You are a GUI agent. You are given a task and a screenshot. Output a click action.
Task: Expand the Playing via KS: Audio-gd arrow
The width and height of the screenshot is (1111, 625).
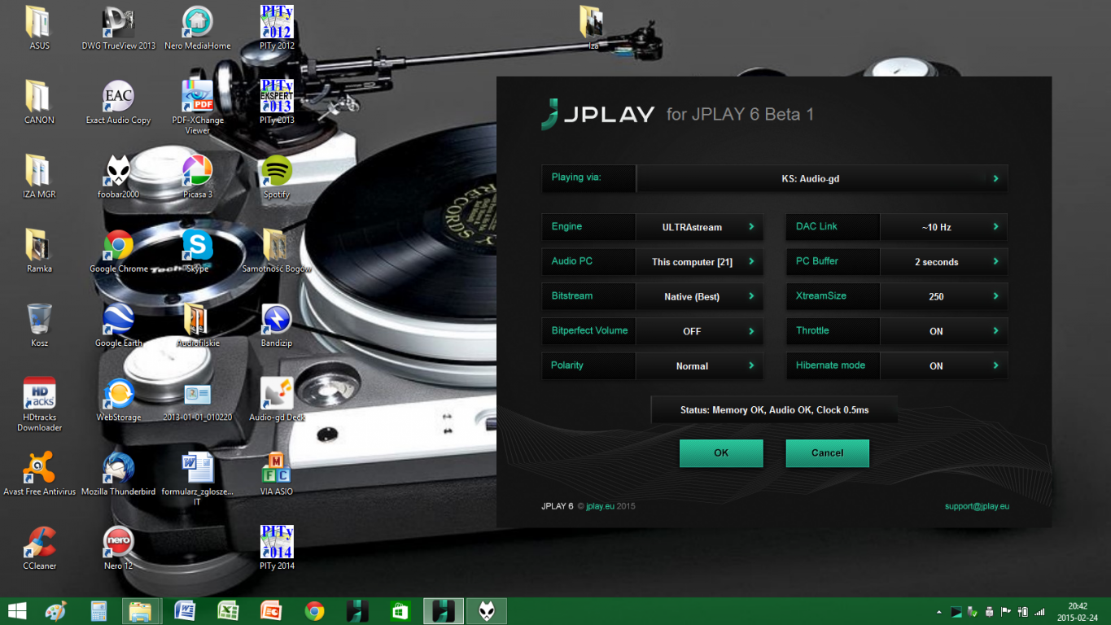(x=995, y=178)
